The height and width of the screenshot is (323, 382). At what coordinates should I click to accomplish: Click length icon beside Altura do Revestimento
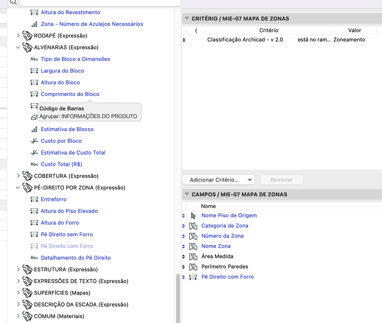(x=34, y=12)
